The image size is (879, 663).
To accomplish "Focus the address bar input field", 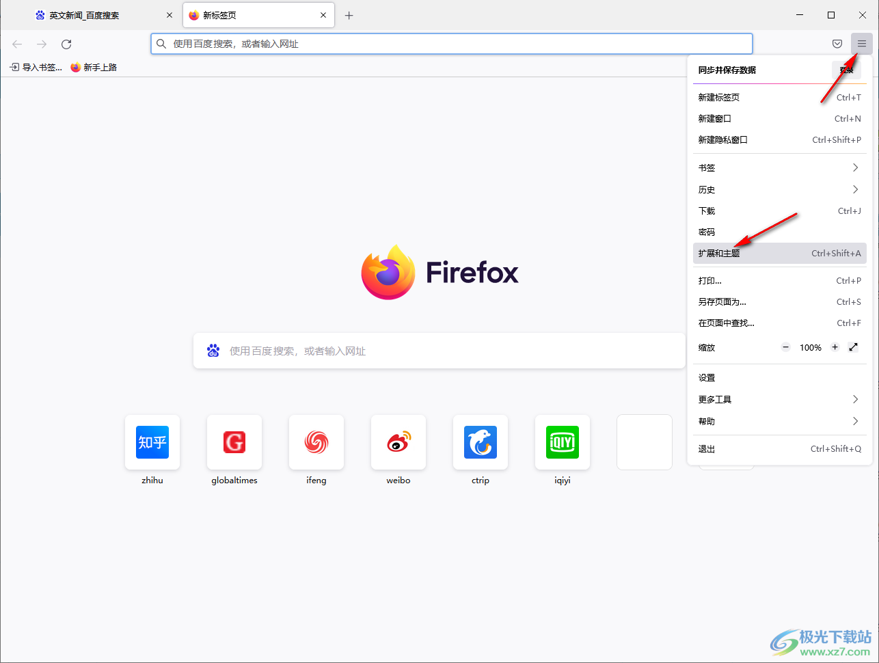I will [452, 44].
